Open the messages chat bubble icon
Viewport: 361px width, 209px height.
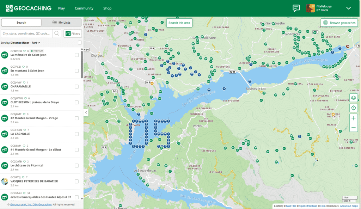(x=296, y=8)
